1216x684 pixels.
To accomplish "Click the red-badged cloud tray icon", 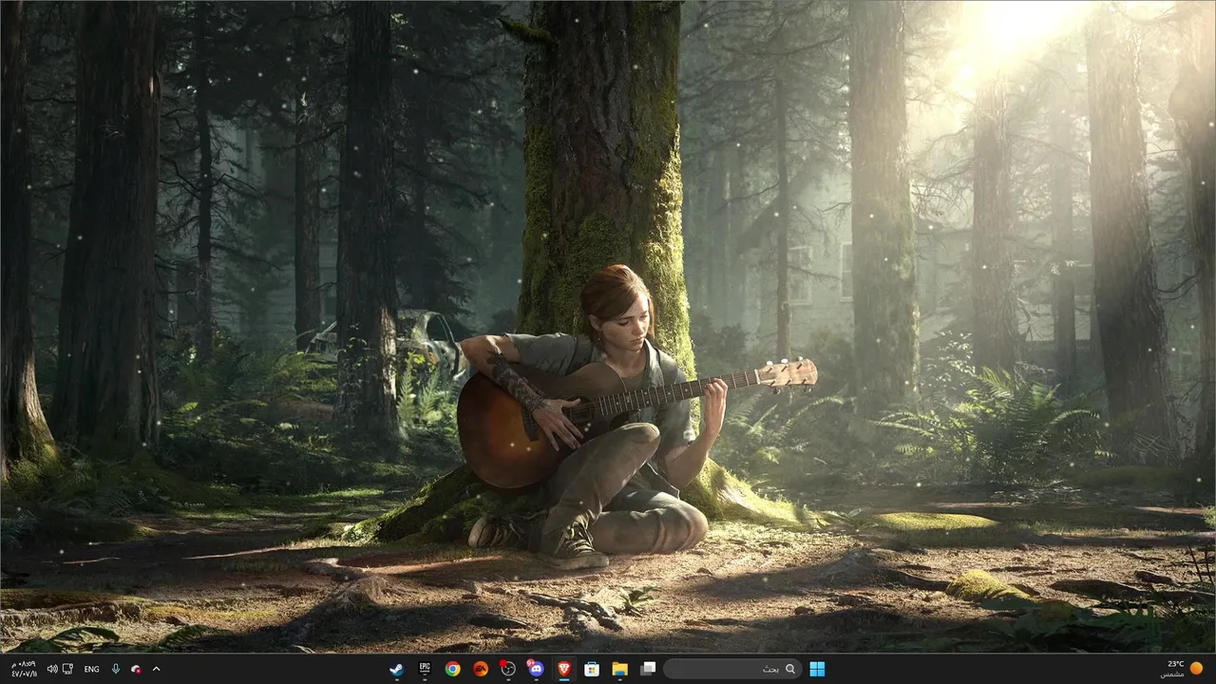I will tap(137, 669).
